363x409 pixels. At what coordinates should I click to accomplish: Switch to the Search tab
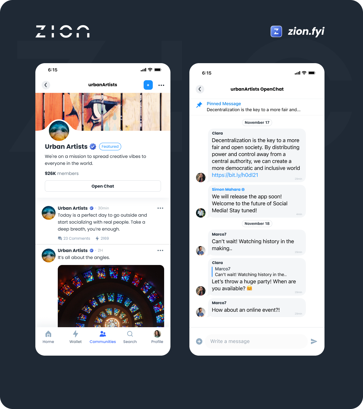point(130,337)
